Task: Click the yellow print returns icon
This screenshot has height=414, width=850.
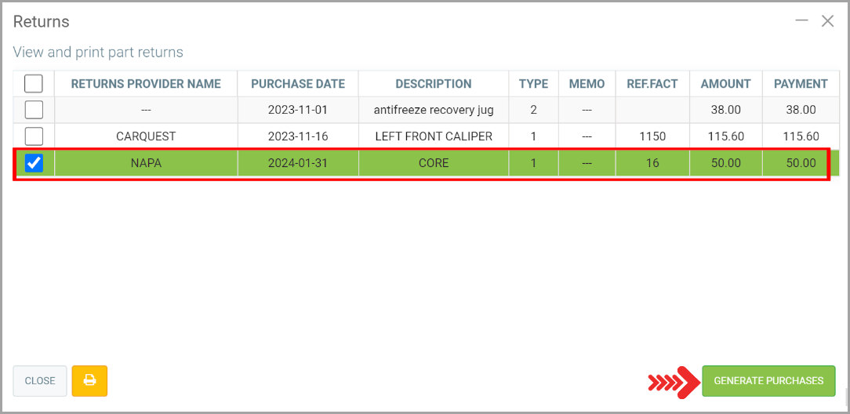Action: tap(89, 381)
